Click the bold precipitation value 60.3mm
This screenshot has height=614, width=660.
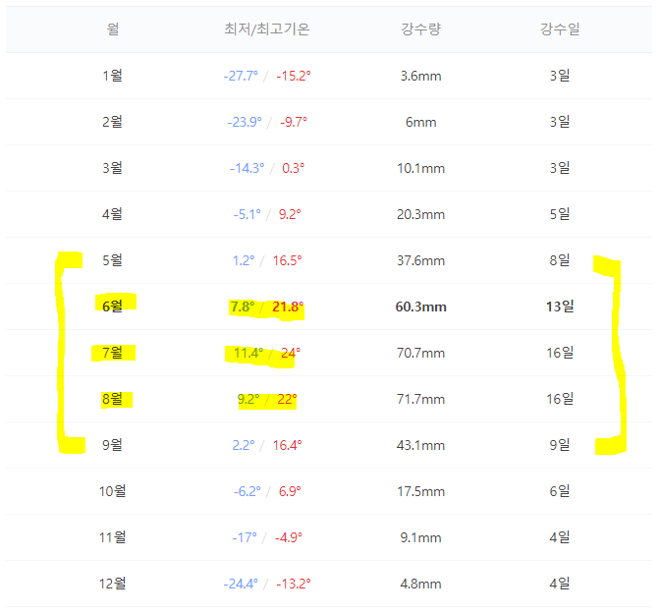[x=421, y=307]
